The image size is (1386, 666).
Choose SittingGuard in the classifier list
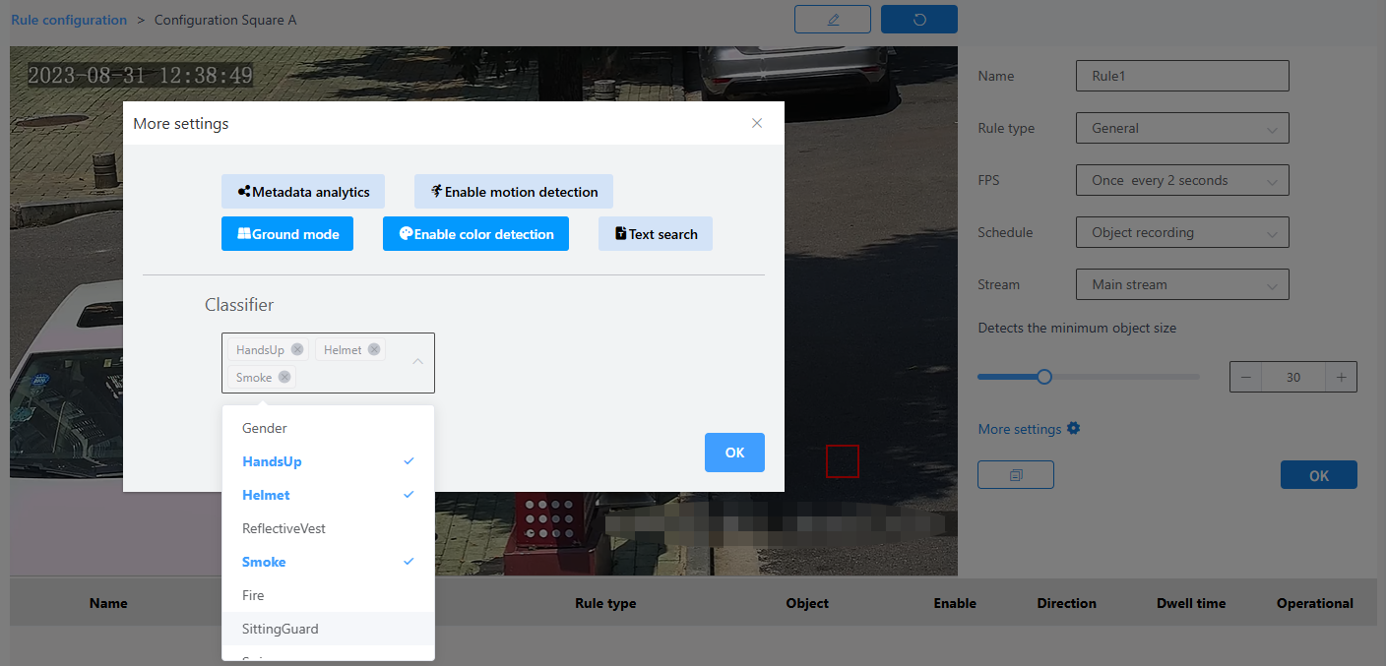pos(281,629)
